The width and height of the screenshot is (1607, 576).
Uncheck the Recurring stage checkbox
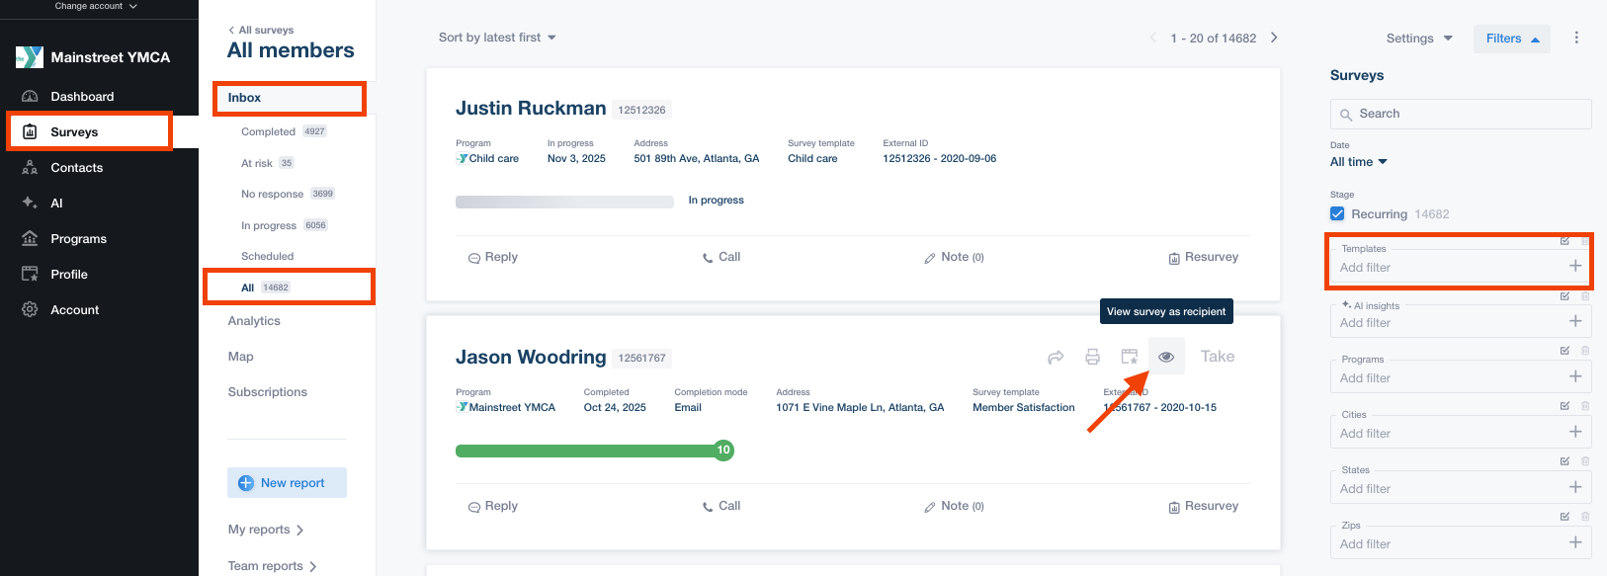pyautogui.click(x=1337, y=214)
